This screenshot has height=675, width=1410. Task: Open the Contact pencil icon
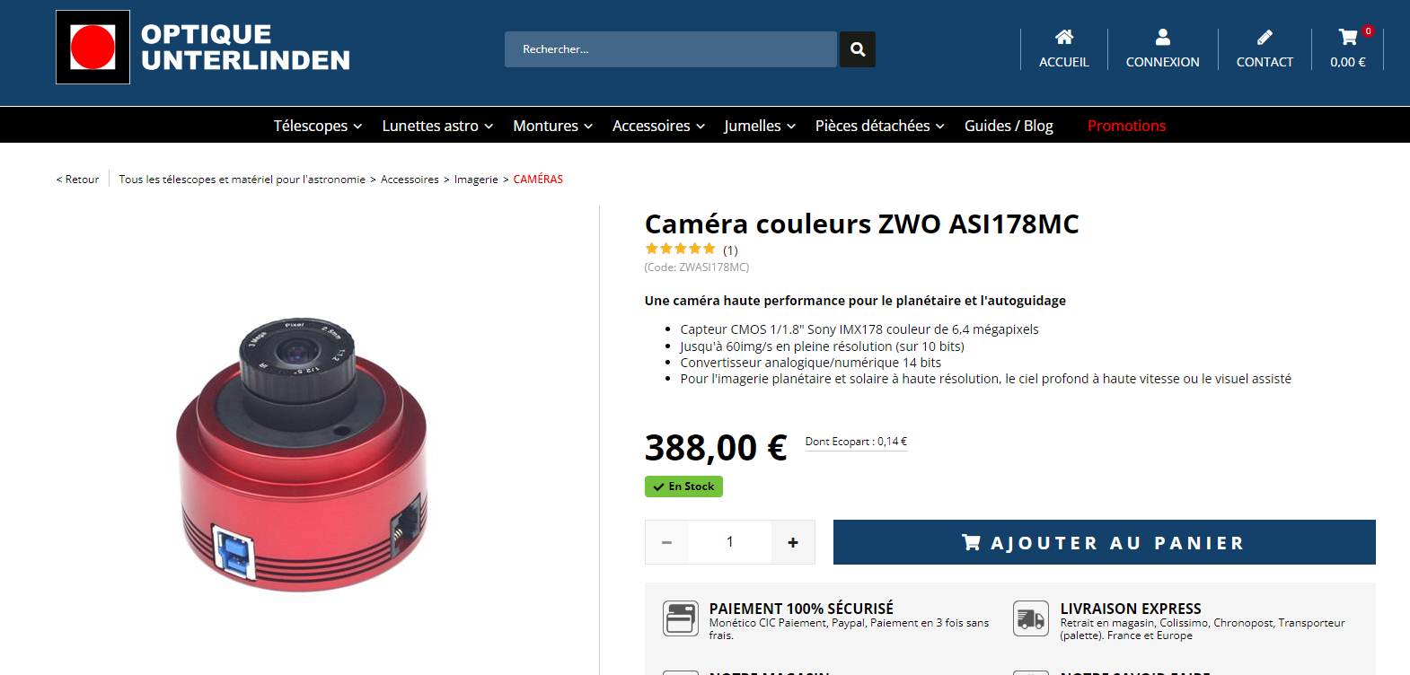click(x=1265, y=37)
